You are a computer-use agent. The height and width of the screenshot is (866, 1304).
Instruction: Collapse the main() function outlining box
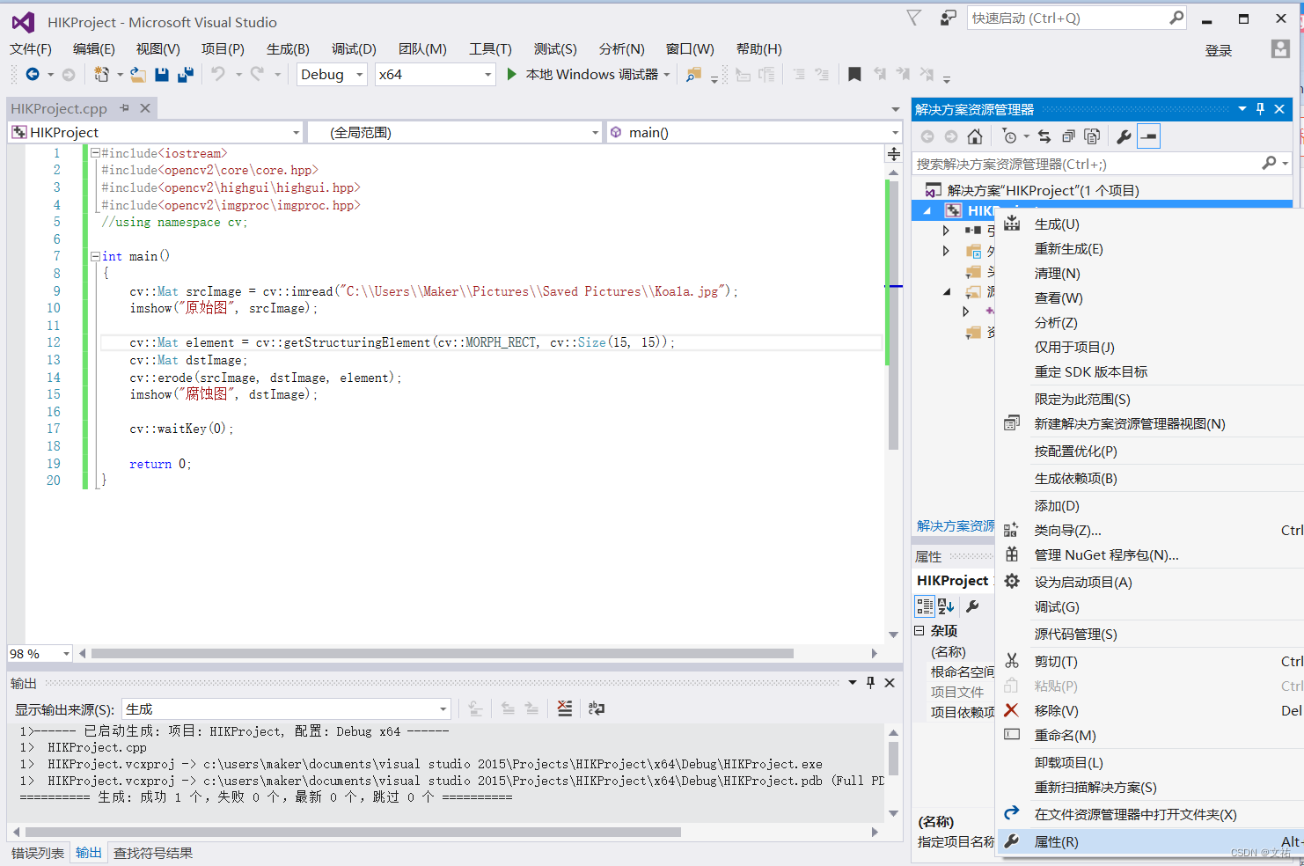(95, 257)
